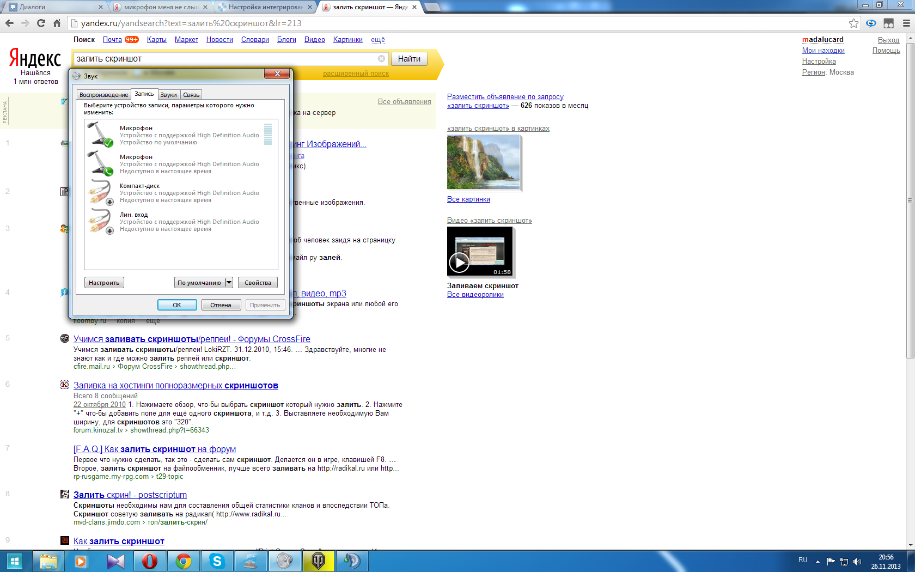Image resolution: width=915 pixels, height=572 pixels.
Task: Click the browser back arrow
Action: point(9,23)
